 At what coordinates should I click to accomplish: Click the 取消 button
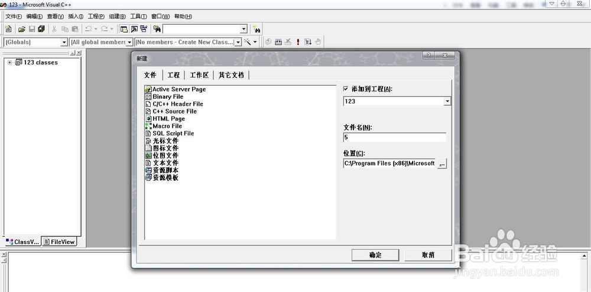point(428,255)
